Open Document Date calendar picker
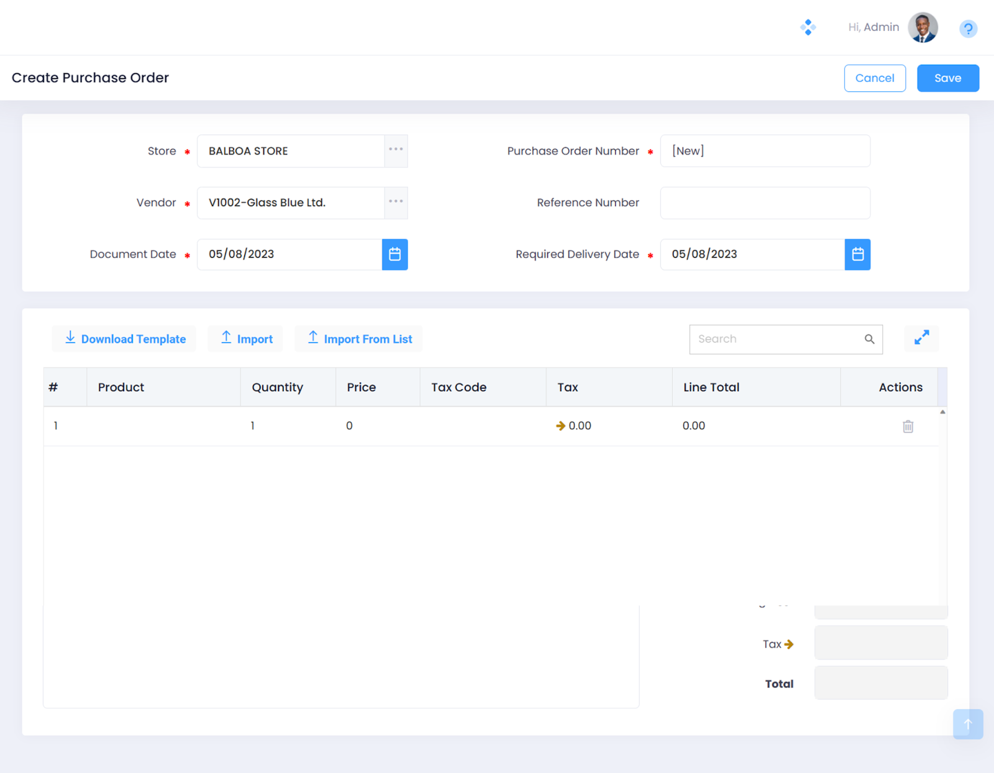Viewport: 994px width, 773px height. 394,255
